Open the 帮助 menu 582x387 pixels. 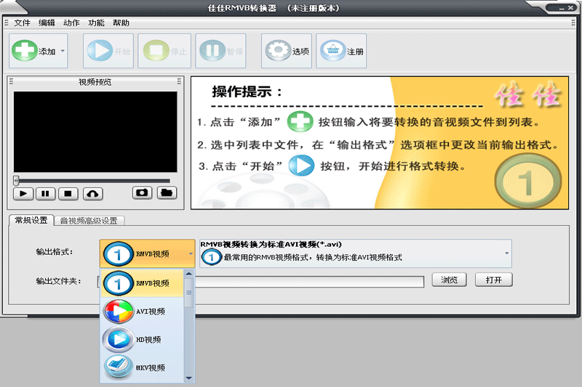[x=121, y=23]
